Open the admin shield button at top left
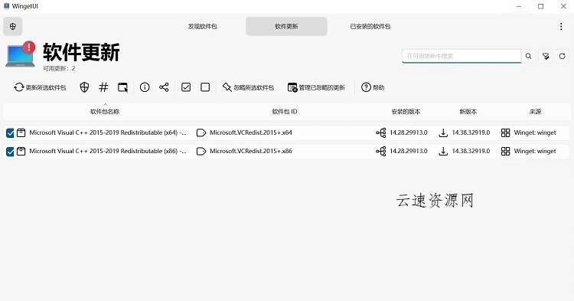574x301 pixels. click(13, 26)
